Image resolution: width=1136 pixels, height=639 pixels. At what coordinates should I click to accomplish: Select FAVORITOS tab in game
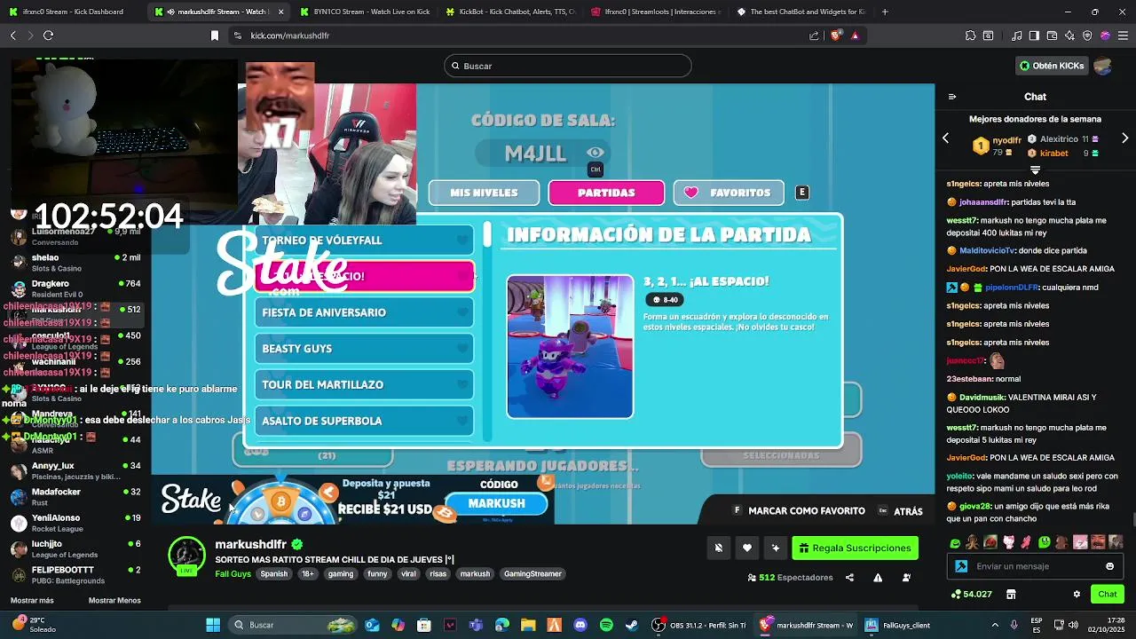(729, 193)
